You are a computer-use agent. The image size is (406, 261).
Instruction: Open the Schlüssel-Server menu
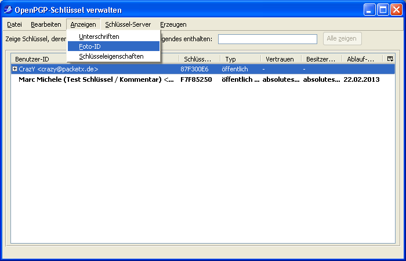pyautogui.click(x=128, y=24)
